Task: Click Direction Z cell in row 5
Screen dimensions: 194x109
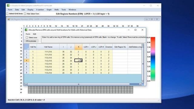Action: (109, 64)
